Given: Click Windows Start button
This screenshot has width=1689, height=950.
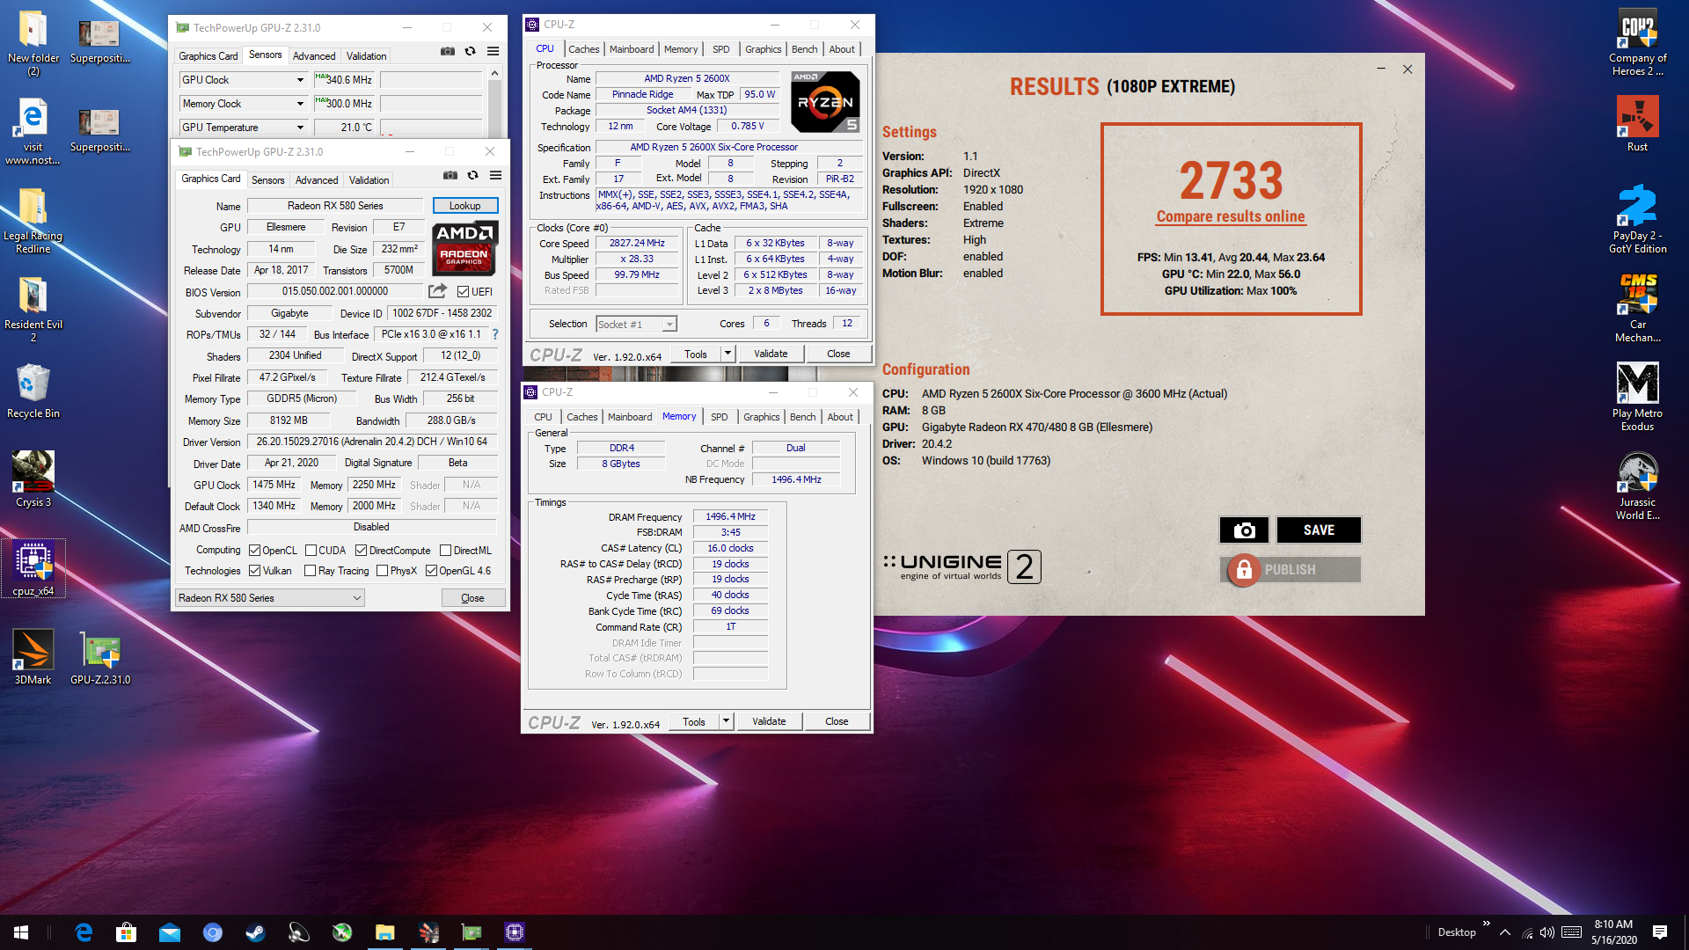Looking at the screenshot, I should click(21, 932).
